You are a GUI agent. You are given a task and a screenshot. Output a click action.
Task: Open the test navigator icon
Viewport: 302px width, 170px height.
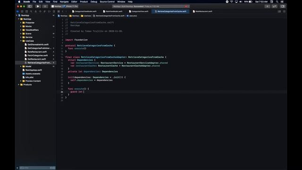point(40,11)
